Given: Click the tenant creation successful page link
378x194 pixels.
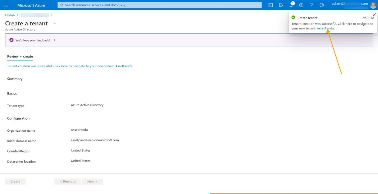Looking at the screenshot, I should 70,66.
